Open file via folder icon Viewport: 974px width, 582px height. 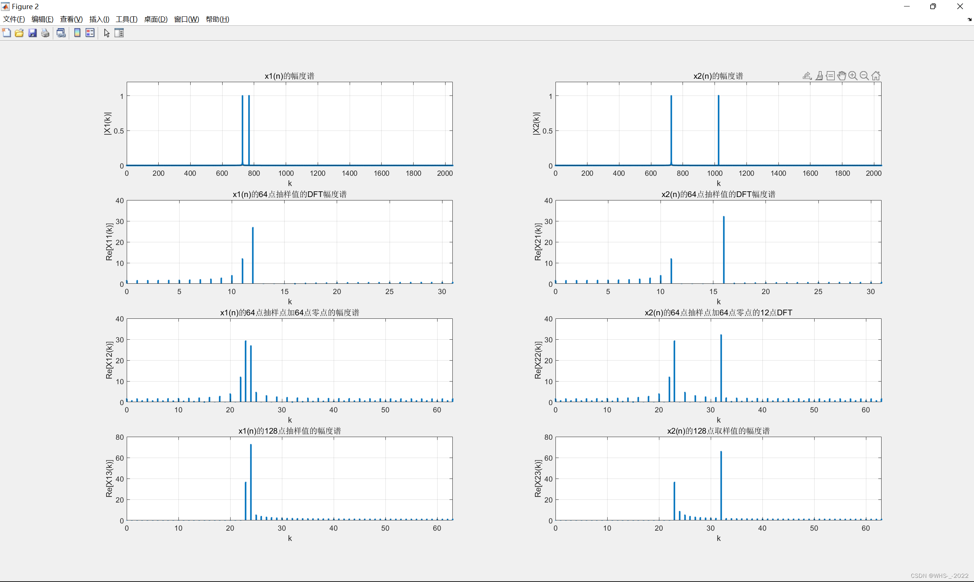click(x=19, y=33)
